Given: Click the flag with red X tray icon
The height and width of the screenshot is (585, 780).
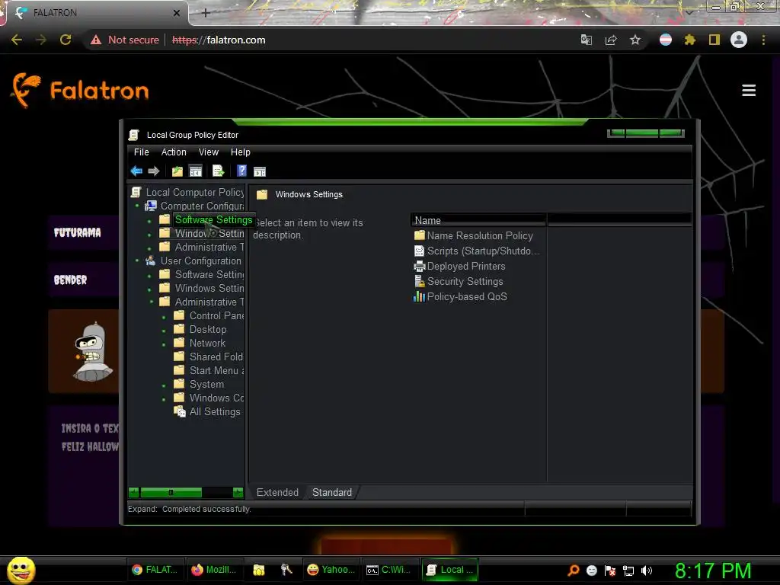Looking at the screenshot, I should click(x=610, y=571).
